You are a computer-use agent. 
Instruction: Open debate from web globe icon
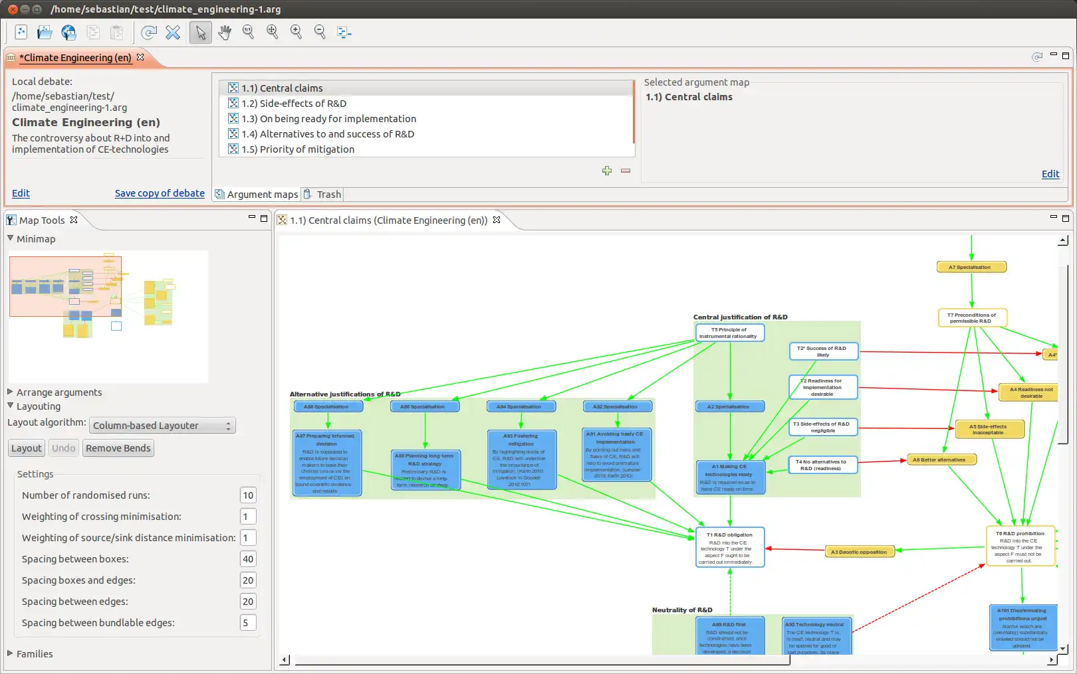click(x=68, y=32)
